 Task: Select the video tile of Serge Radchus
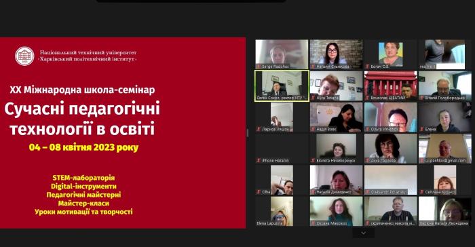click(x=282, y=54)
